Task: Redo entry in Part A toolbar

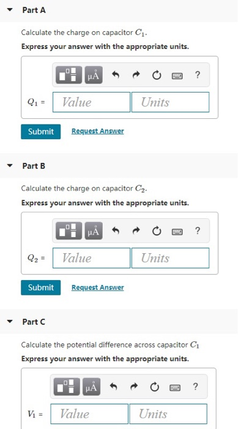Action: pyautogui.click(x=136, y=75)
